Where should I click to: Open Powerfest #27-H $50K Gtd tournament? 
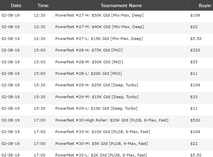pyautogui.click(x=99, y=15)
